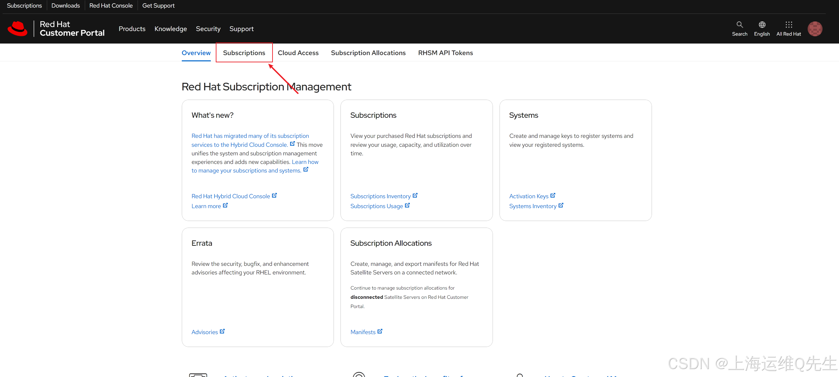Open the Subscriptions Usage link
Viewport: 839px width, 377px height.
pyautogui.click(x=376, y=206)
